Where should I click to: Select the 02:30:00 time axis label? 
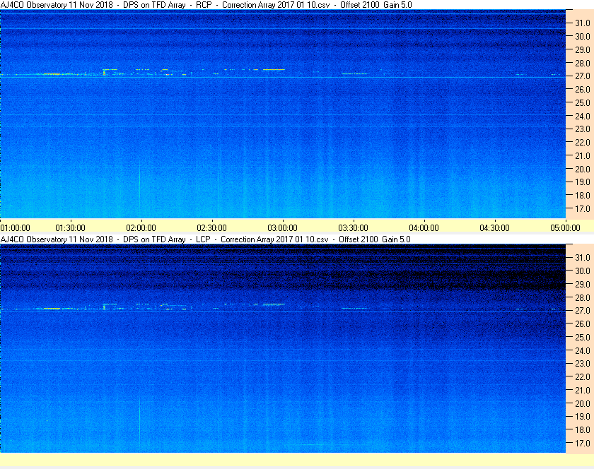[211, 228]
